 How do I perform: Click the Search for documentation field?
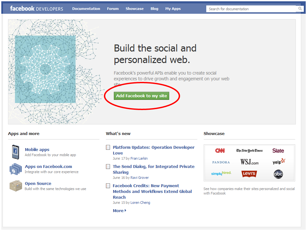[251, 9]
